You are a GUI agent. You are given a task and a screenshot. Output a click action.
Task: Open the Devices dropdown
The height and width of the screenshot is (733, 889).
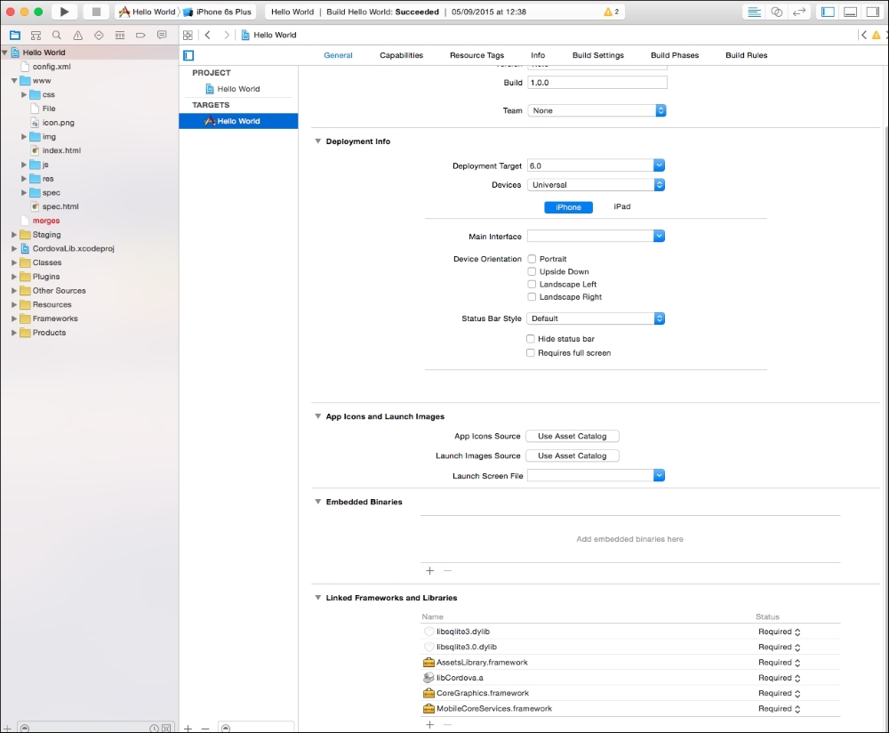(x=596, y=185)
